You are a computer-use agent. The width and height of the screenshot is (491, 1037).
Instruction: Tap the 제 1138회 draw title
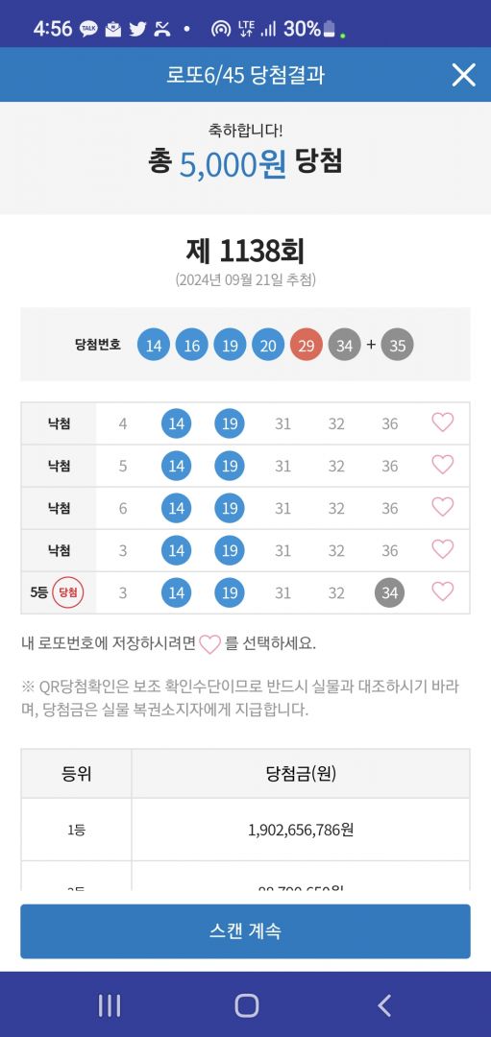point(246,251)
